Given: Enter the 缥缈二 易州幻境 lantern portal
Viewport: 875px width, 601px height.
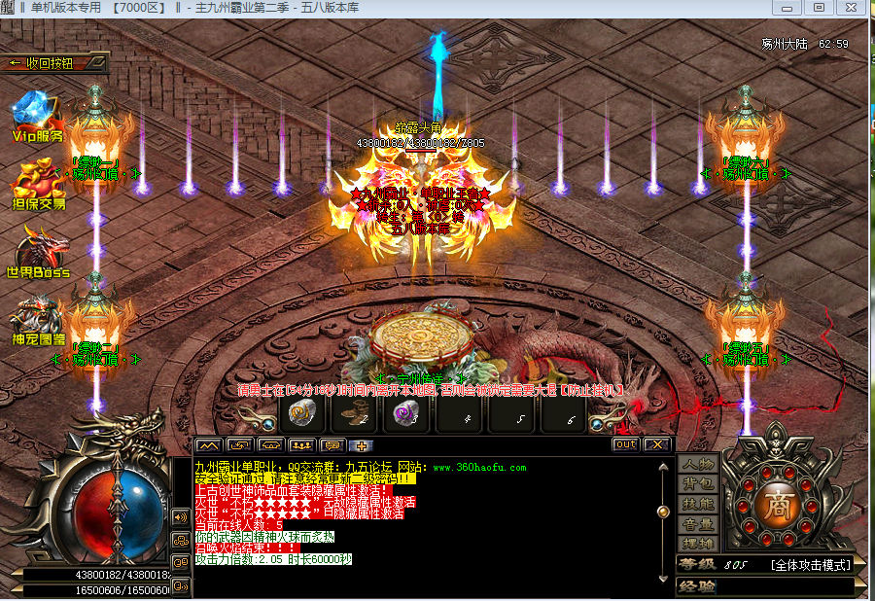Looking at the screenshot, I should (95, 327).
